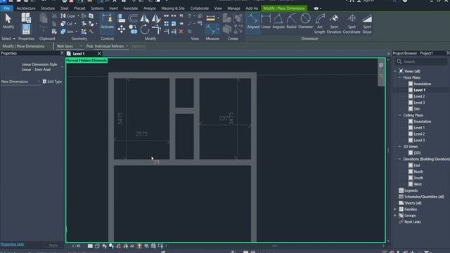Click the Visual Style icon in view bar
Image resolution: width=450 pixels, height=253 pixels.
click(x=97, y=246)
